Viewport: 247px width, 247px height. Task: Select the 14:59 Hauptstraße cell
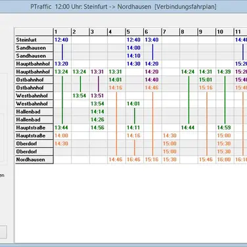pos(225,127)
